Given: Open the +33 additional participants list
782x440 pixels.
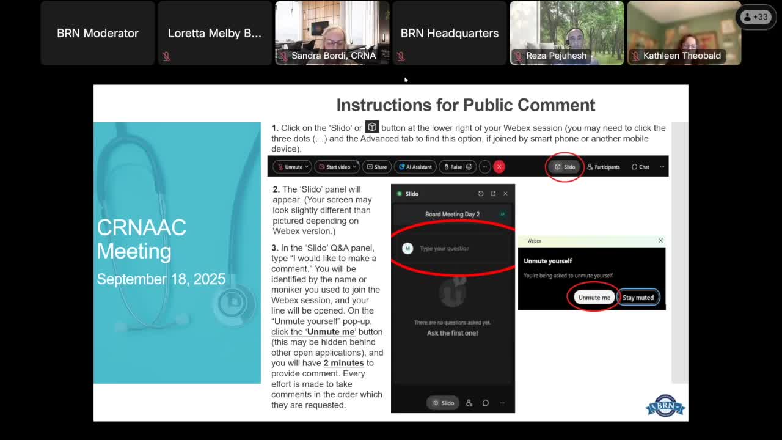Looking at the screenshot, I should [755, 17].
